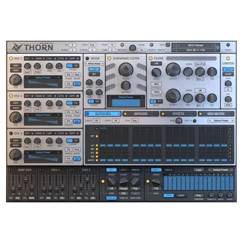Toggle the PRE FX LED in Glitch Seq

coord(194,121)
